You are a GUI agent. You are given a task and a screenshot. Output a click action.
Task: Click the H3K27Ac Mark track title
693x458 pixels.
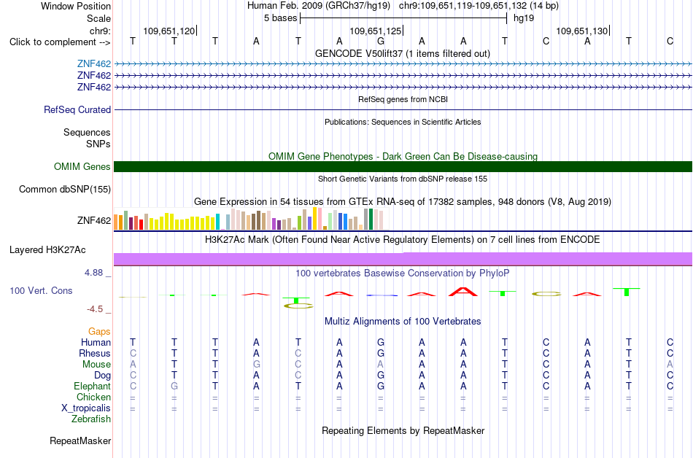coord(402,240)
